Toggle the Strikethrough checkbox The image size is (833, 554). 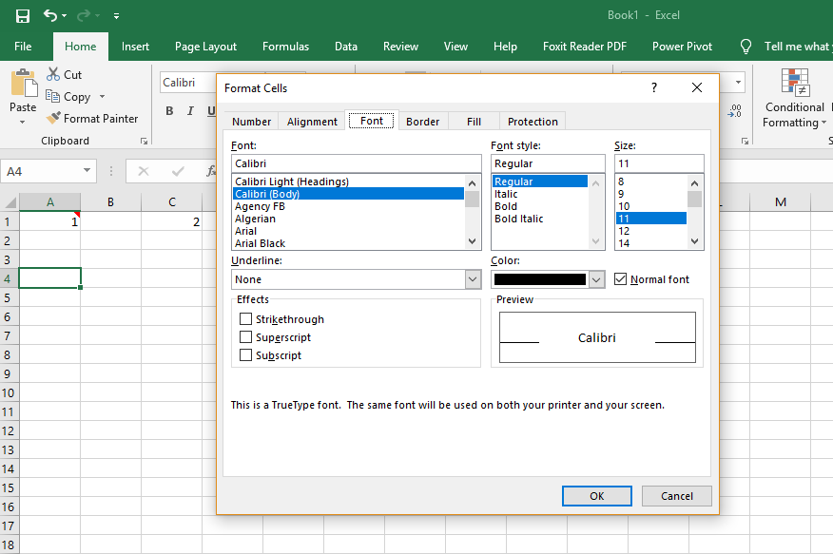245,319
